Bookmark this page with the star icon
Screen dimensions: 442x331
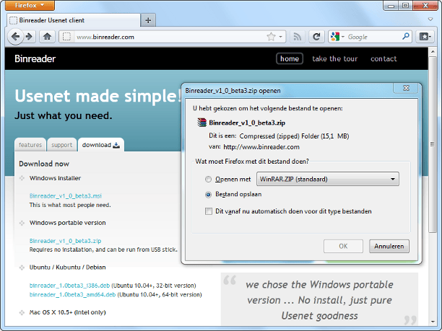click(271, 37)
